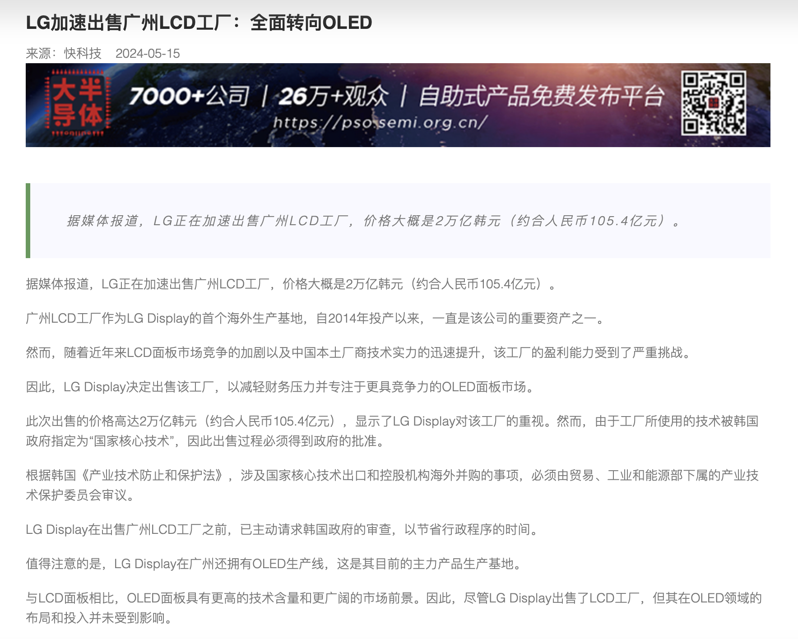This screenshot has width=798, height=639.
Task: Click the first paragraph starting 据媒体报道 below the quote
Action: [x=291, y=284]
